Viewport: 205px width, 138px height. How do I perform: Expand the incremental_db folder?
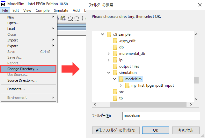108,54
